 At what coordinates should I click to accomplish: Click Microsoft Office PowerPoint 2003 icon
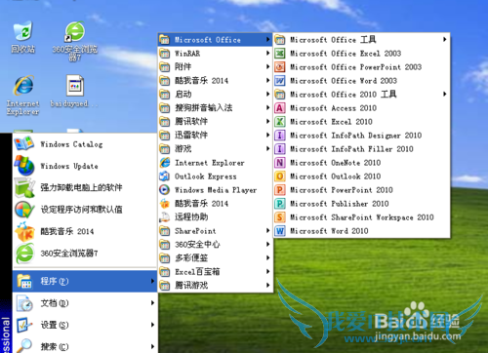click(x=280, y=67)
